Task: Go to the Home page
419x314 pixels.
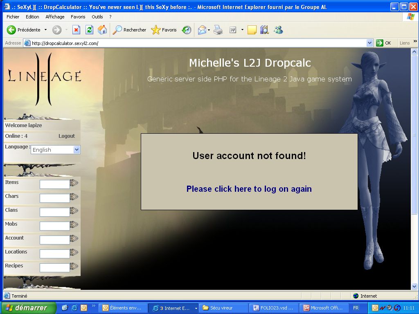Action: pos(102,30)
